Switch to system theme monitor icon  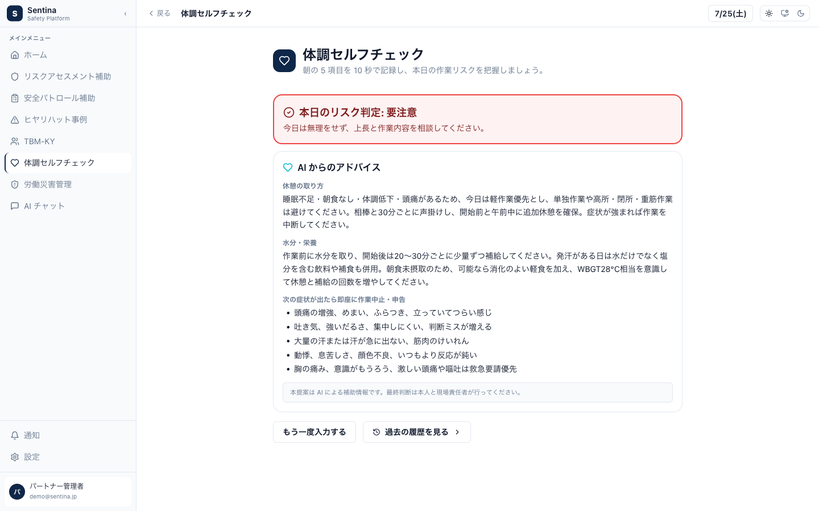pyautogui.click(x=785, y=14)
